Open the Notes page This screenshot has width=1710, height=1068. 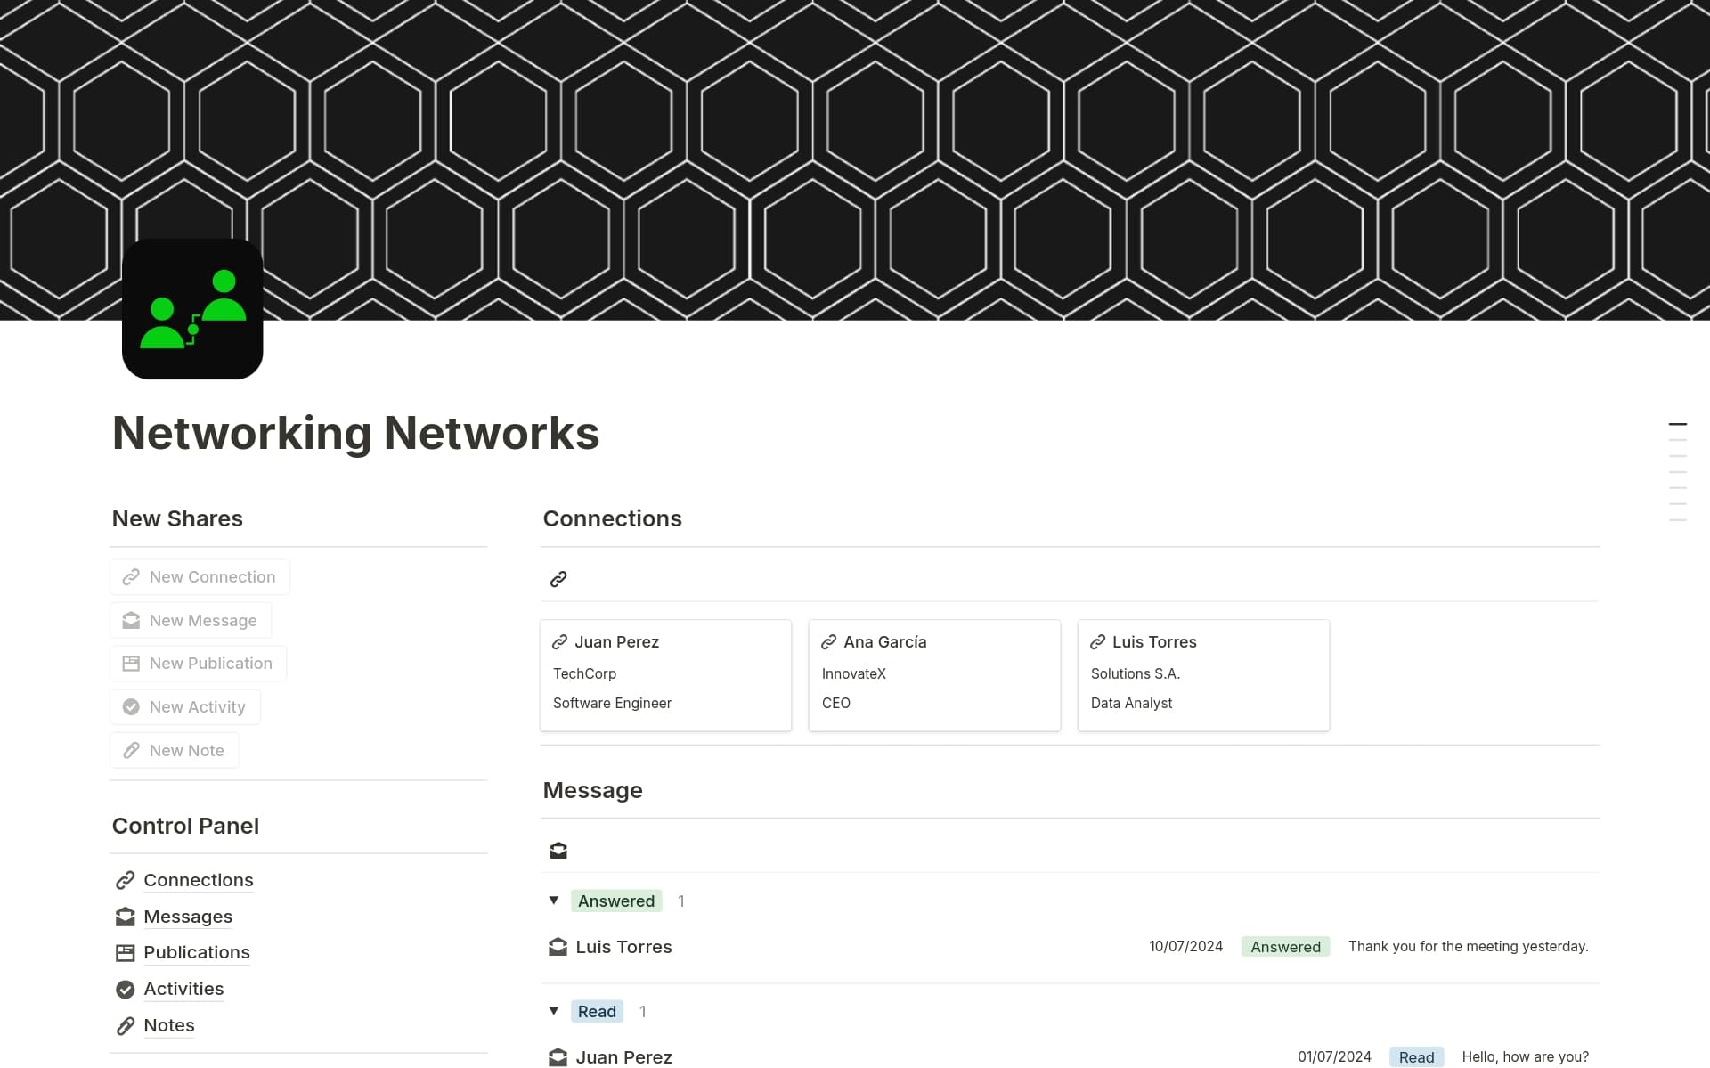click(x=168, y=1025)
